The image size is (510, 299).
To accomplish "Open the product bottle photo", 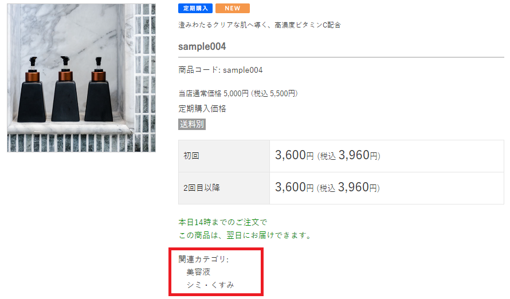I will tap(81, 78).
